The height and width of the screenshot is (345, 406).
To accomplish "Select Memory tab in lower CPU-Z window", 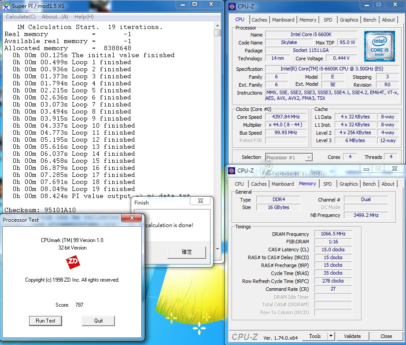I will pyautogui.click(x=307, y=184).
